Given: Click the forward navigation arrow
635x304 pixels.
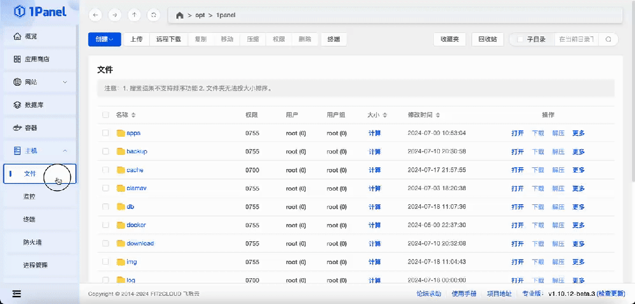Looking at the screenshot, I should point(115,15).
